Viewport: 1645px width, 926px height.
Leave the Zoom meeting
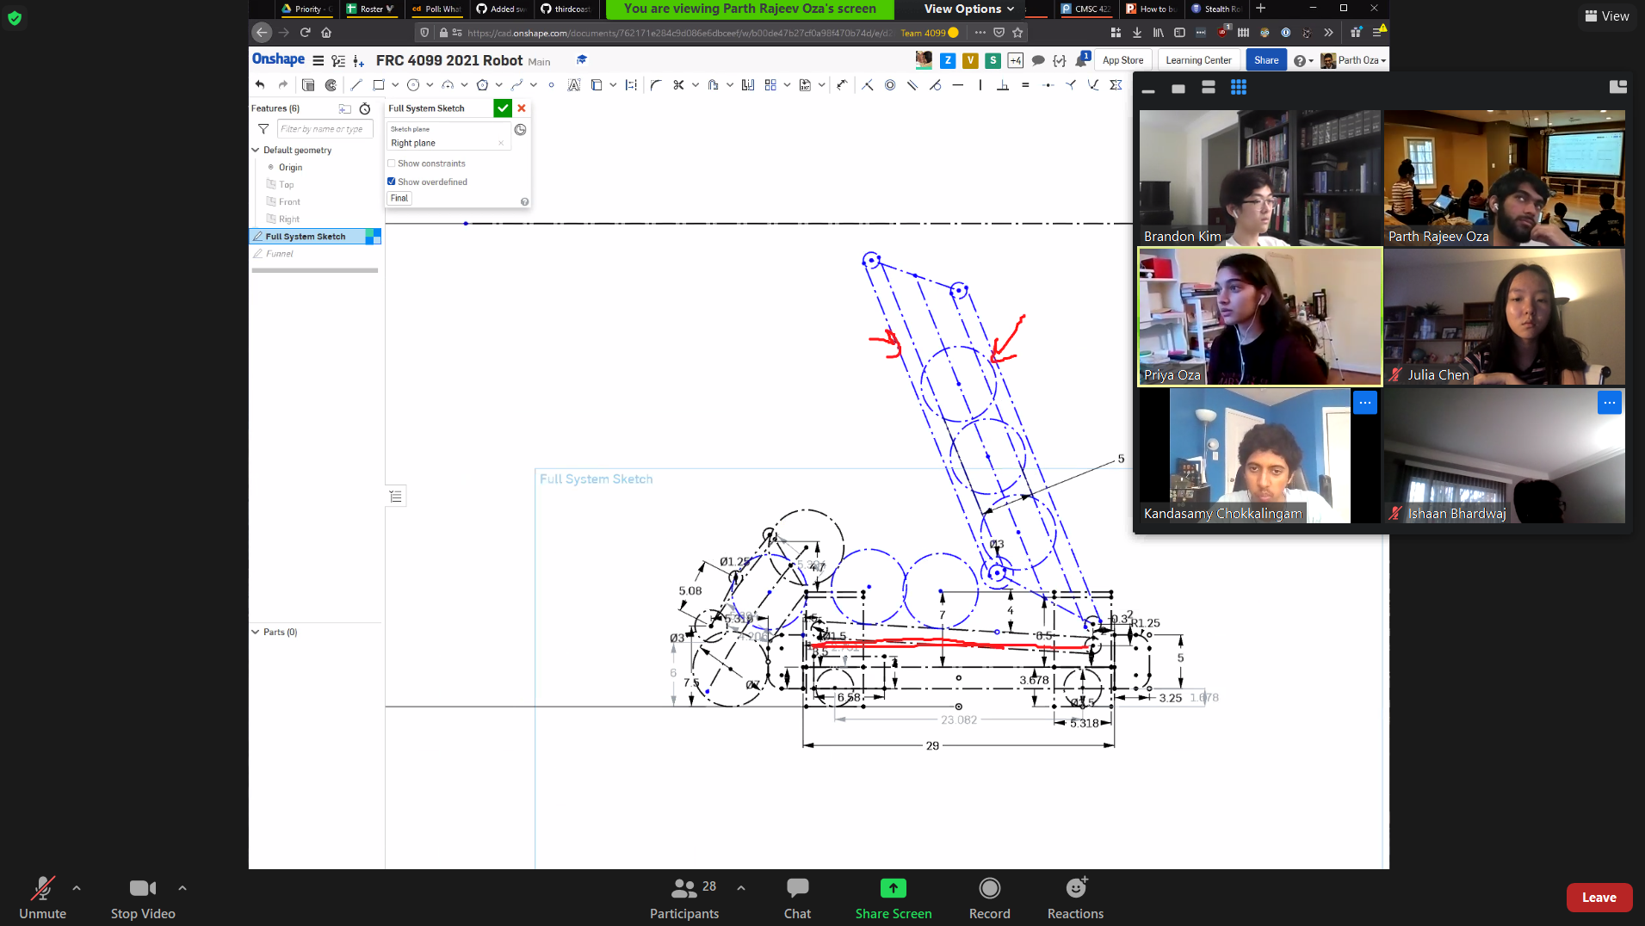click(x=1599, y=898)
